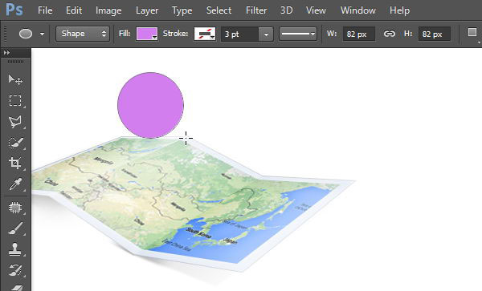
Task: Open the 3D menu
Action: pos(286,10)
